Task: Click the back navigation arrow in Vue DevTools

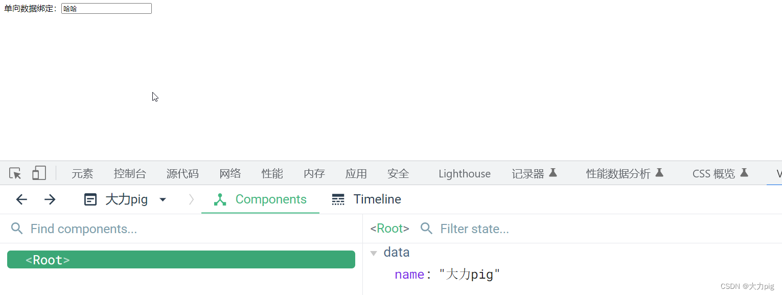Action: [x=21, y=199]
